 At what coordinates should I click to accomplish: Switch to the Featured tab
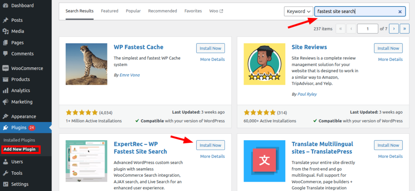coord(109,11)
